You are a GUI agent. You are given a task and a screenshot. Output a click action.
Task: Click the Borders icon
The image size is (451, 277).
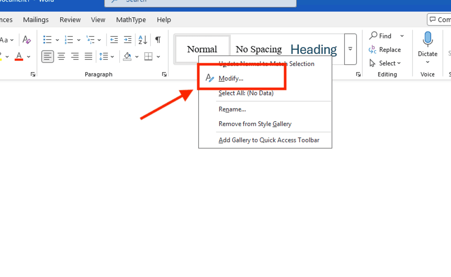149,56
